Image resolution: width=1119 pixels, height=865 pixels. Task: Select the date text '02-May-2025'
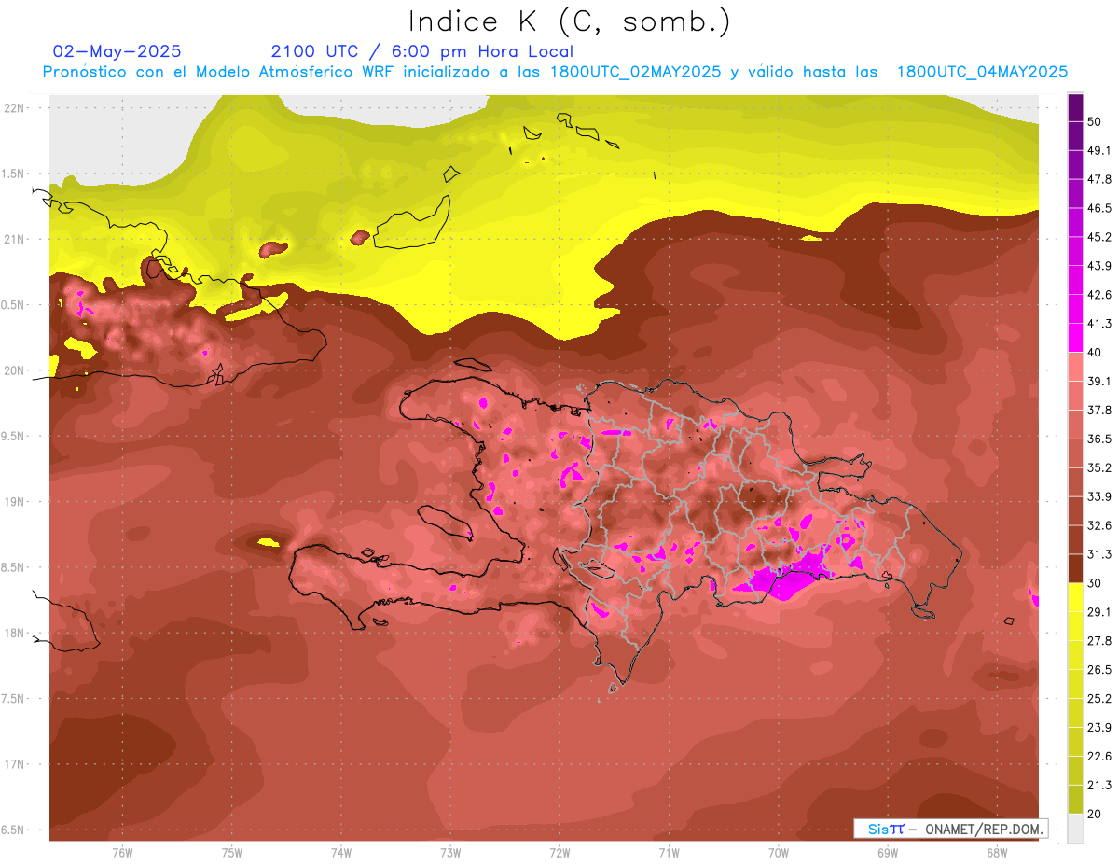[117, 51]
